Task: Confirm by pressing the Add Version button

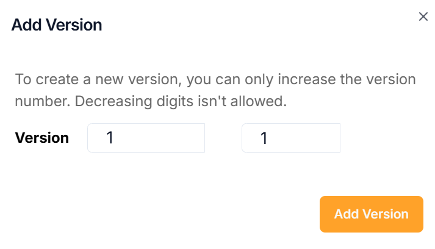Action: pyautogui.click(x=371, y=214)
